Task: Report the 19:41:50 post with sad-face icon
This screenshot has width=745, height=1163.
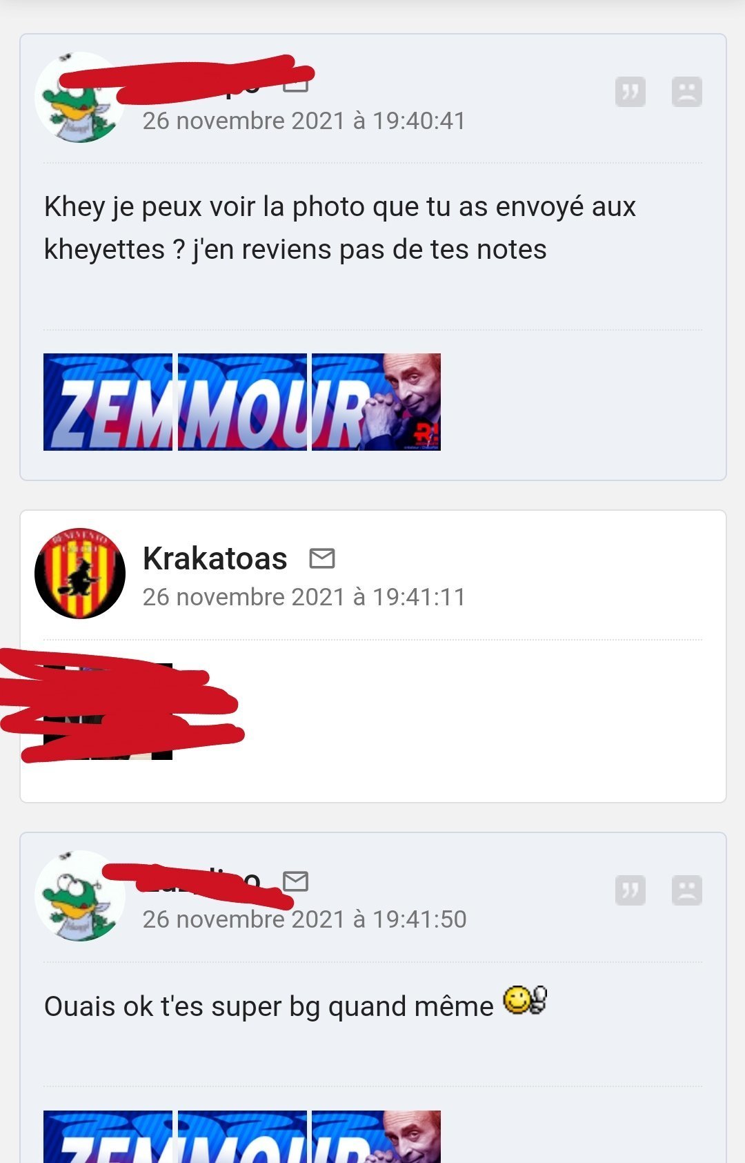Action: pyautogui.click(x=686, y=890)
